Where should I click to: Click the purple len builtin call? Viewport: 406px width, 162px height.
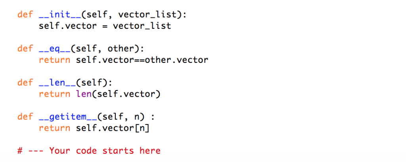tap(83, 94)
